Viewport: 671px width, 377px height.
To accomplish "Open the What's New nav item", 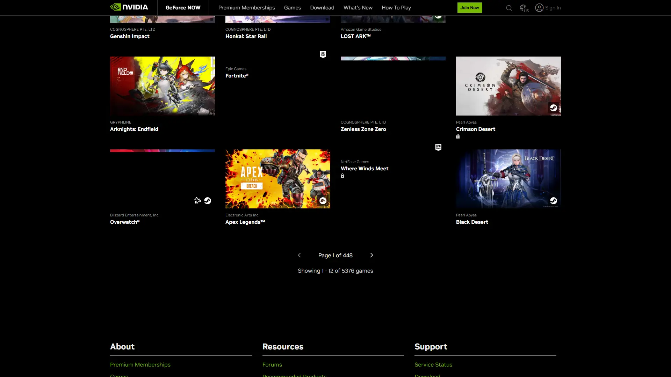I will 358,8.
